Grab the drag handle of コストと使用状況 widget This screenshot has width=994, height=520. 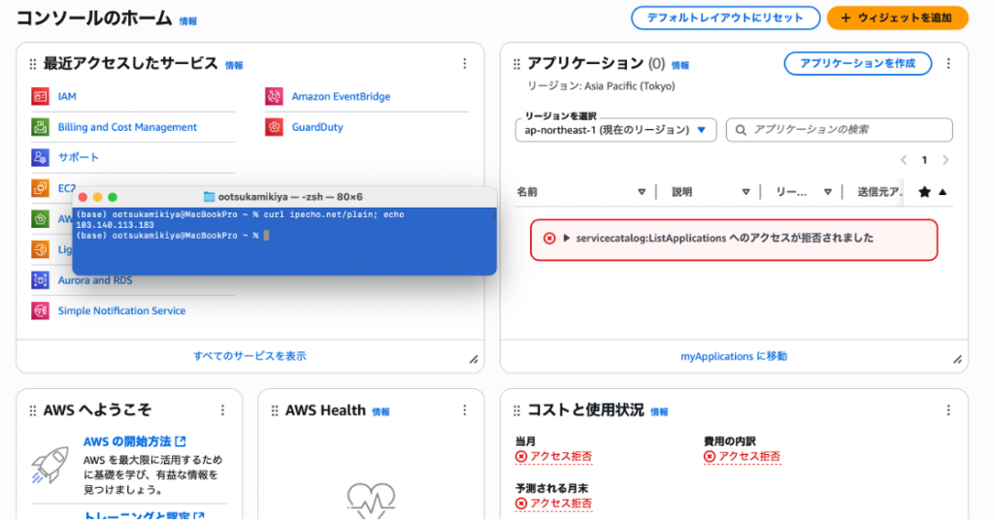516,411
